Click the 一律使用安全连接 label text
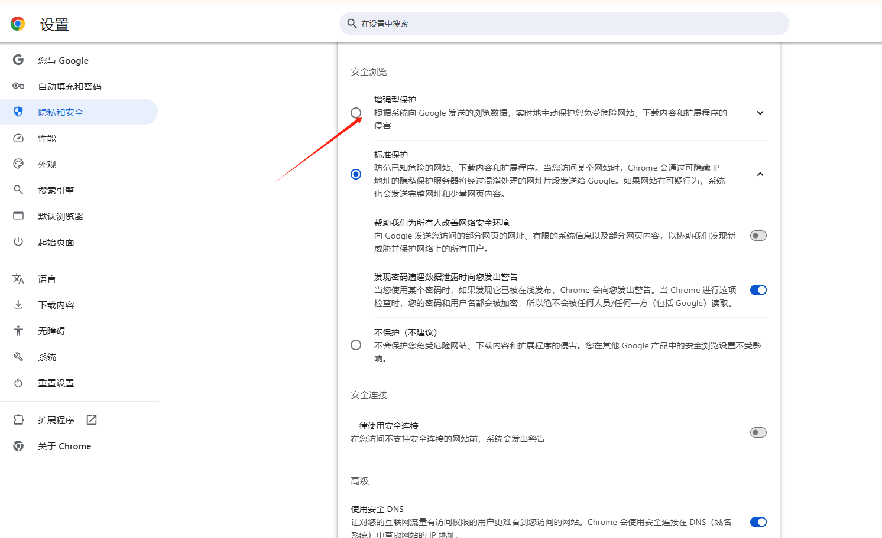The width and height of the screenshot is (882, 538). click(x=384, y=426)
